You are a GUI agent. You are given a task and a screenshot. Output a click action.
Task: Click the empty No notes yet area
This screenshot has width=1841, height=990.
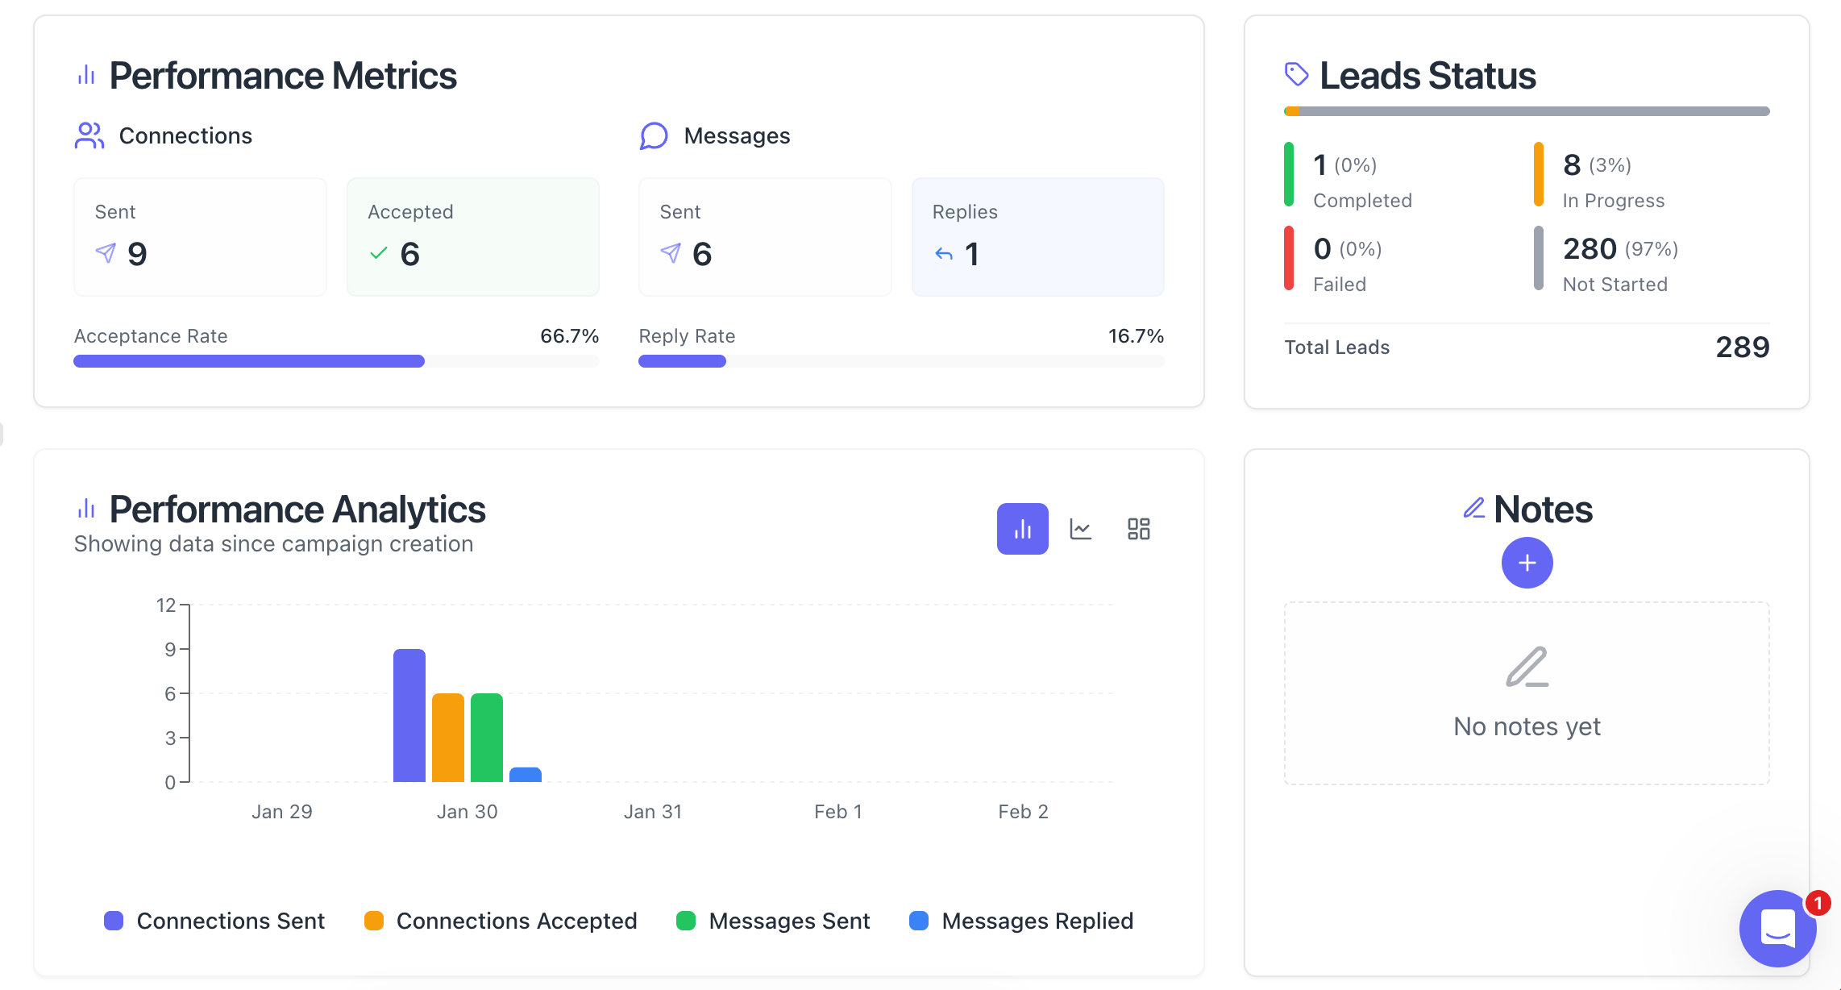[x=1527, y=693]
